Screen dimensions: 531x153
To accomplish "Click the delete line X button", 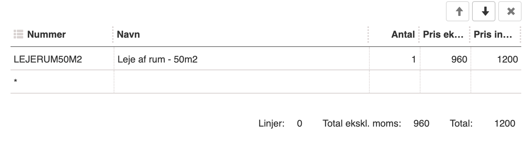I will point(510,12).
